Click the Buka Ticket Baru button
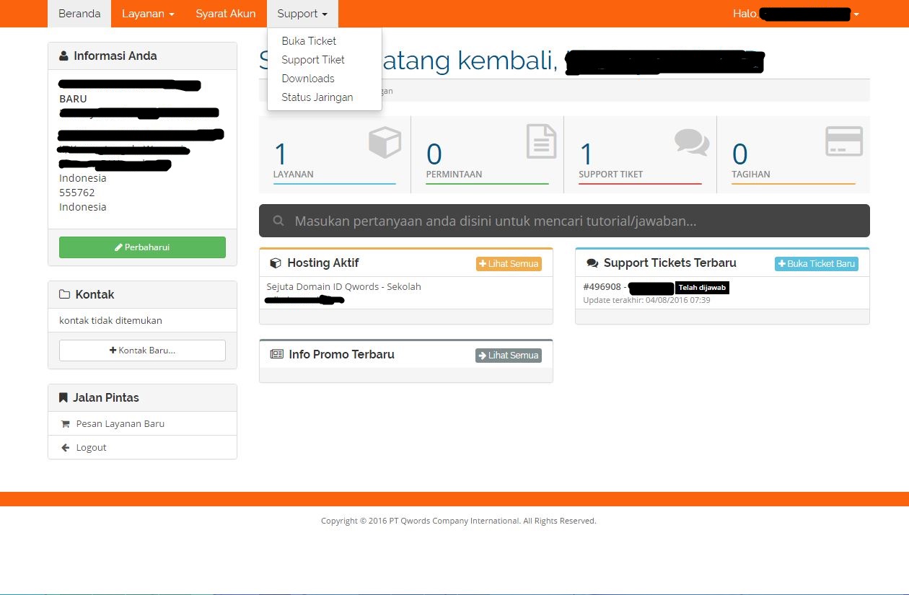 [x=816, y=263]
